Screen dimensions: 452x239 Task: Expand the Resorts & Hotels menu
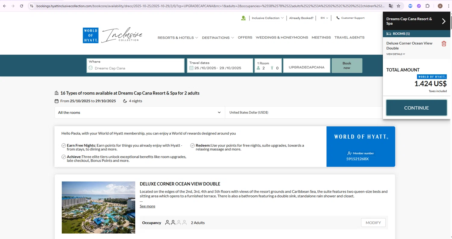(178, 38)
